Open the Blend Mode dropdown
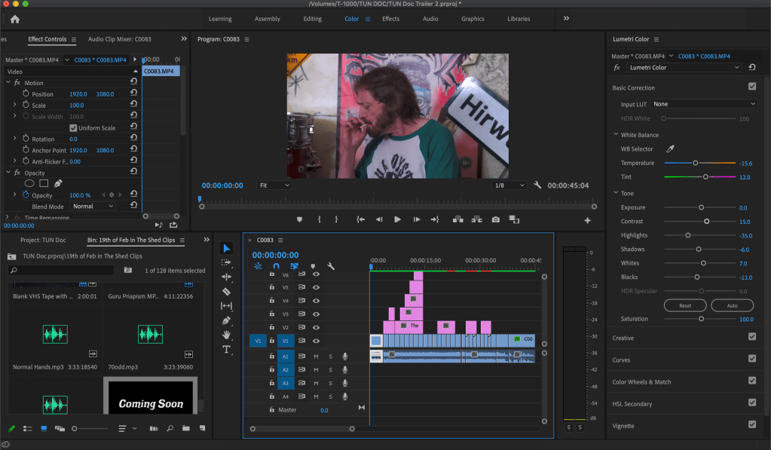Viewport: 771px width, 450px height. tap(93, 206)
